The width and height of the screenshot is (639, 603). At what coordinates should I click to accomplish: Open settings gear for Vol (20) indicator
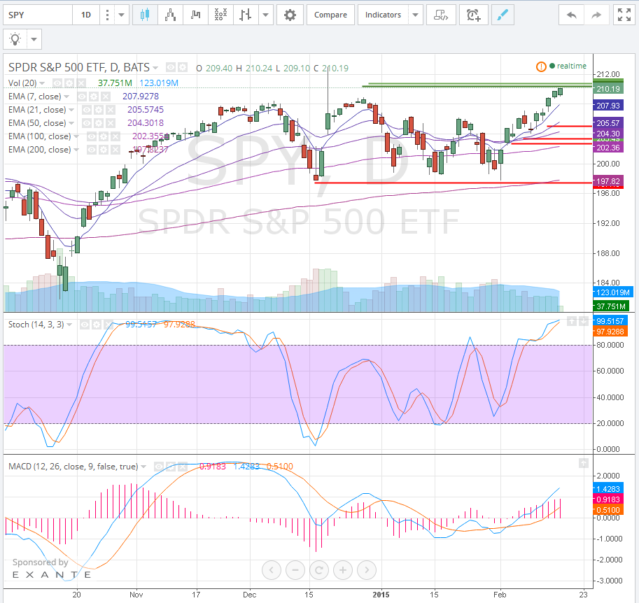[x=69, y=83]
